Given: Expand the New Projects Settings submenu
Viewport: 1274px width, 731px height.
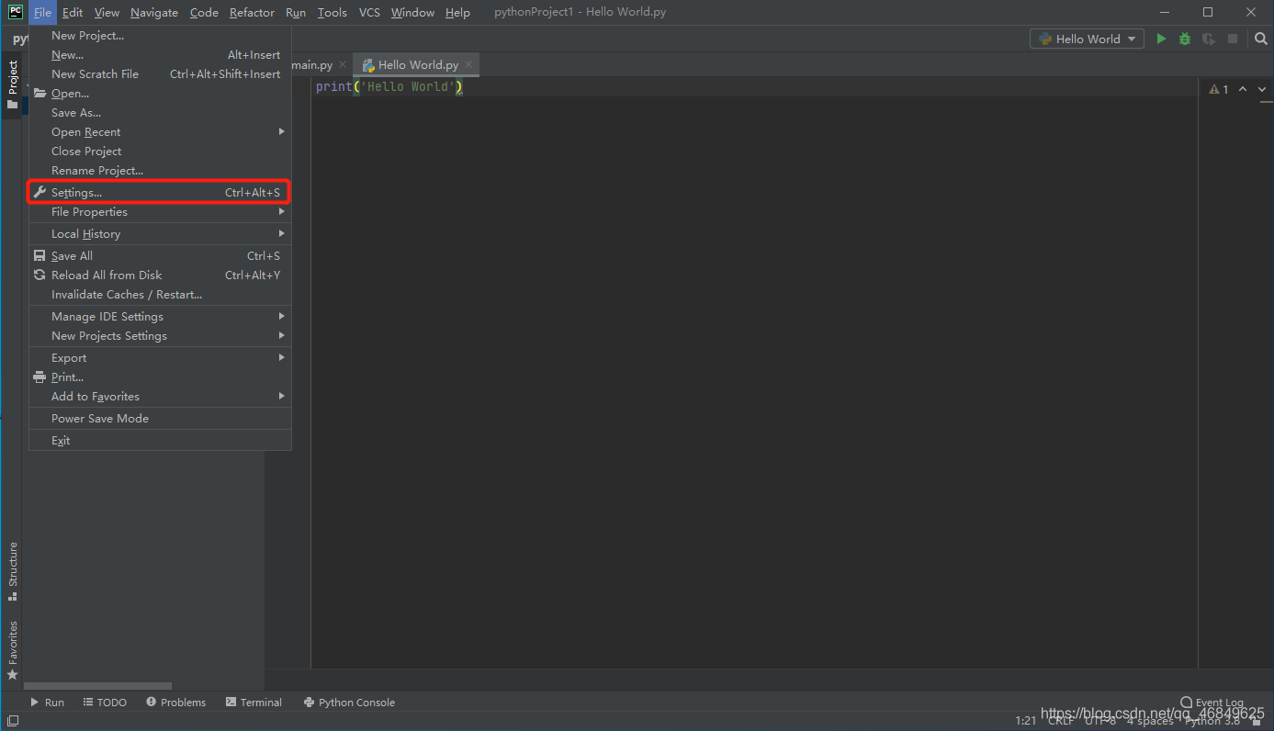Looking at the screenshot, I should click(x=160, y=336).
